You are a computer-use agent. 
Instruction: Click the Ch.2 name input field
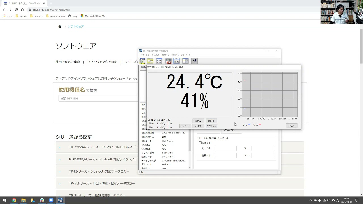click(262, 156)
